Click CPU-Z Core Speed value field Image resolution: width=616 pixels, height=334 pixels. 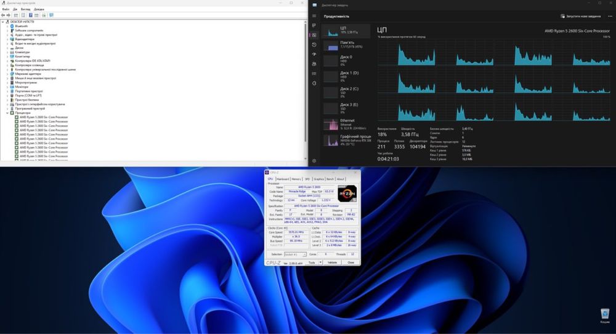pos(296,232)
